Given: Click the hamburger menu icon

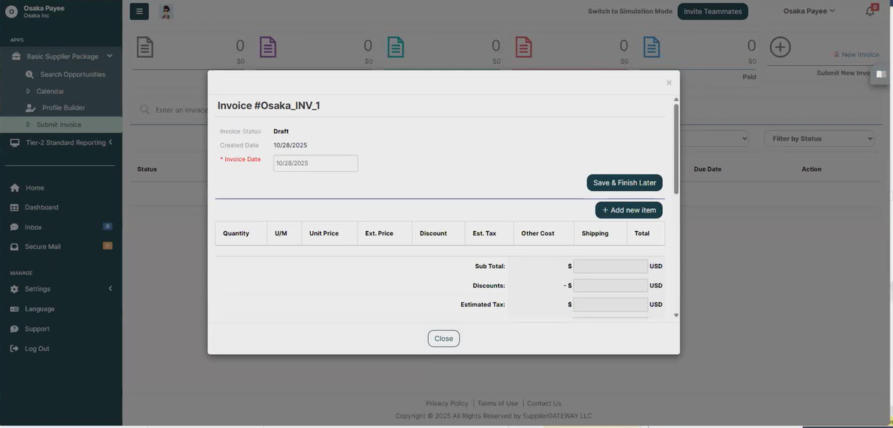Looking at the screenshot, I should [139, 11].
